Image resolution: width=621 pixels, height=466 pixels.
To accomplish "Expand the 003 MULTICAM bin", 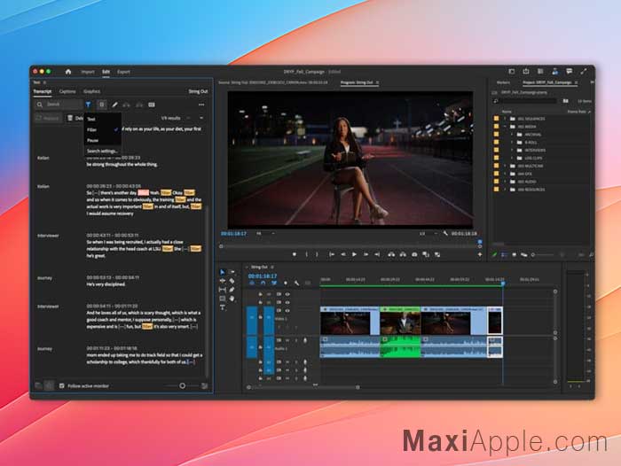I will click(505, 166).
